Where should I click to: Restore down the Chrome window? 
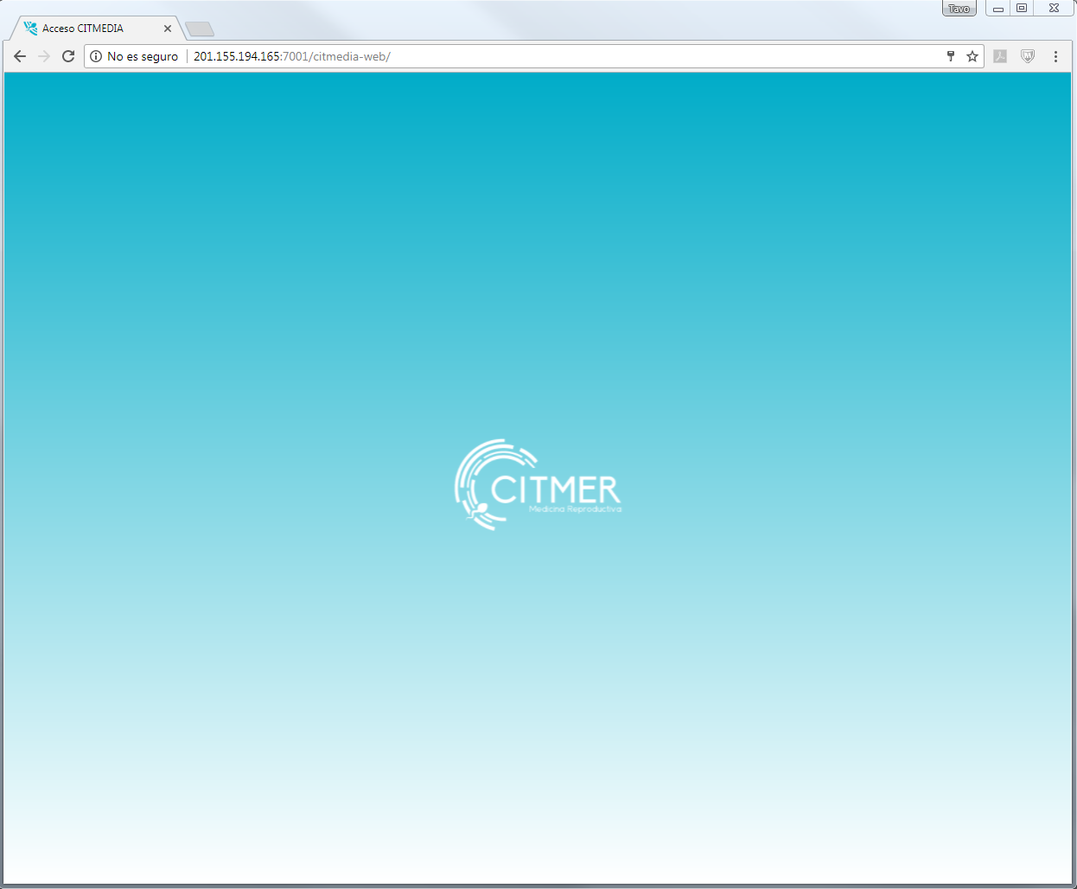(x=1022, y=9)
